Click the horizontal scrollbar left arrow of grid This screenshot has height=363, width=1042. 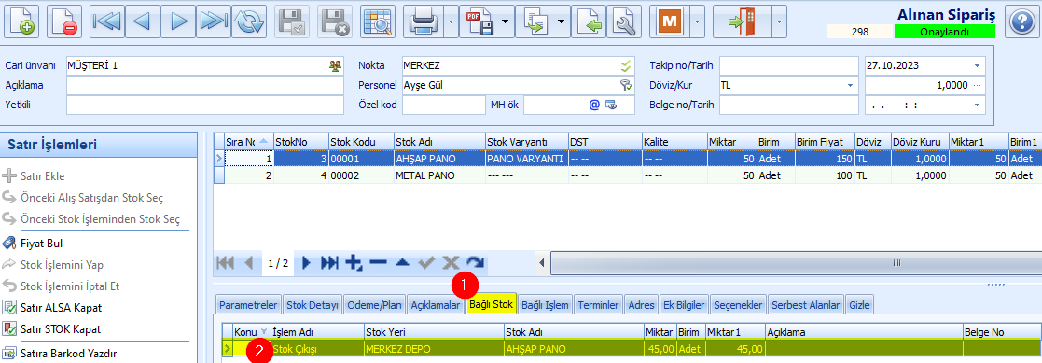[542, 263]
